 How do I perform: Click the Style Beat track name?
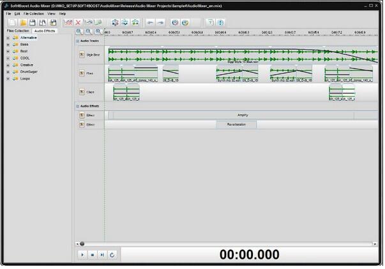pyautogui.click(x=93, y=55)
